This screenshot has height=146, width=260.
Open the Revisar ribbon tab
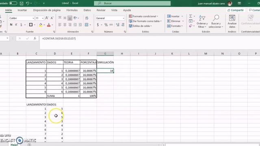tap(101, 10)
